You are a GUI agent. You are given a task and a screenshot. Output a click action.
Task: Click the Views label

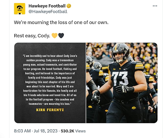[x=81, y=131]
